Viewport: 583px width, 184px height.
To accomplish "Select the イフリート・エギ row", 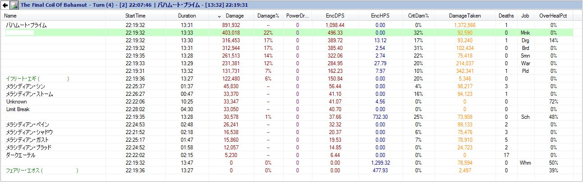I will pos(287,79).
